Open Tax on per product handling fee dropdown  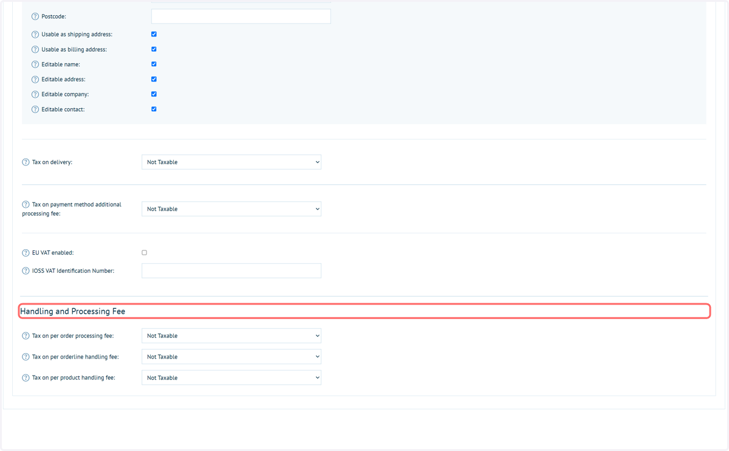coord(231,377)
